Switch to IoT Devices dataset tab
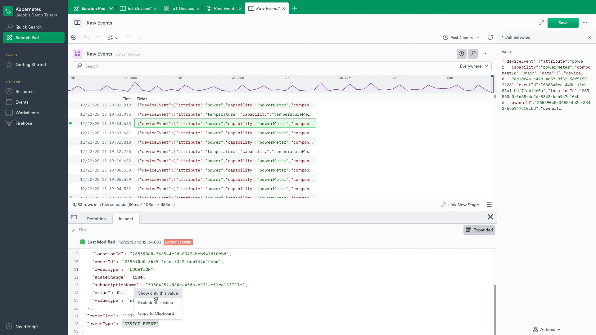The width and height of the screenshot is (596, 335). coord(183,9)
